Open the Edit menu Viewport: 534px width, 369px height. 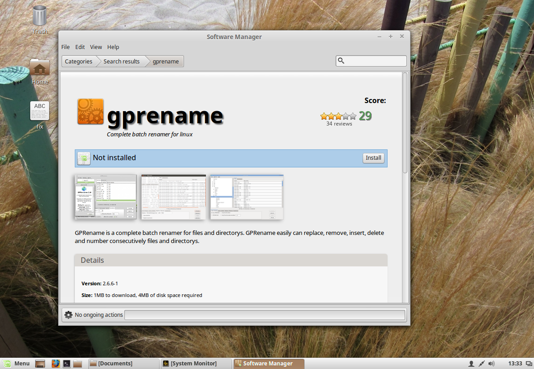point(80,47)
